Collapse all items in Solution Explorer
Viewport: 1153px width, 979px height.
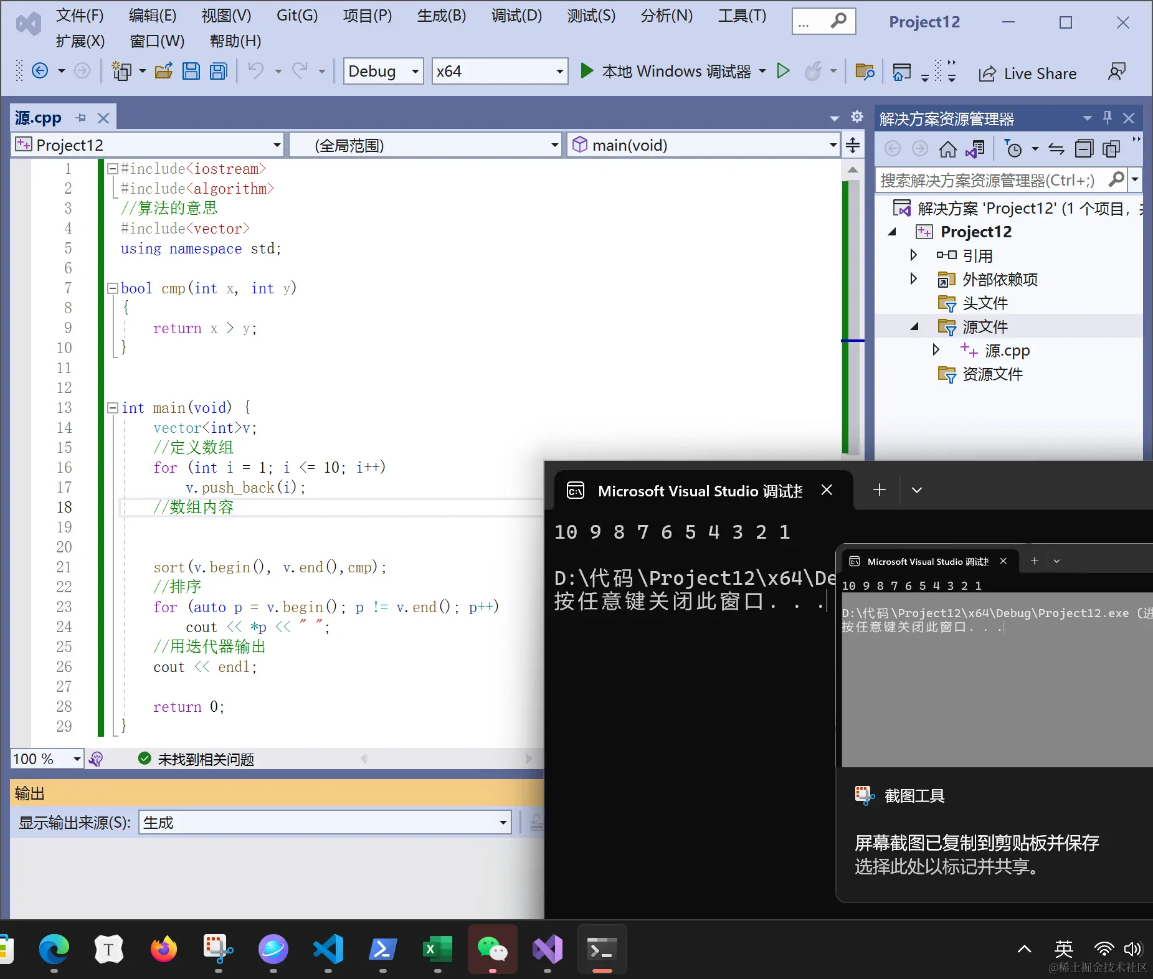click(x=1084, y=149)
